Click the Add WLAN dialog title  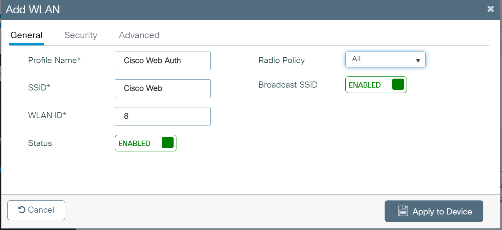[x=33, y=10]
